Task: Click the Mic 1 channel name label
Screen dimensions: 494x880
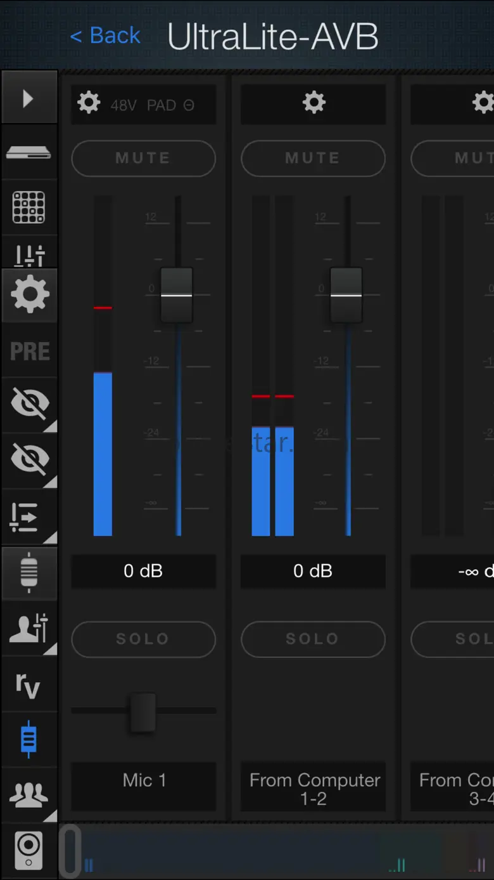Action: coord(143,786)
